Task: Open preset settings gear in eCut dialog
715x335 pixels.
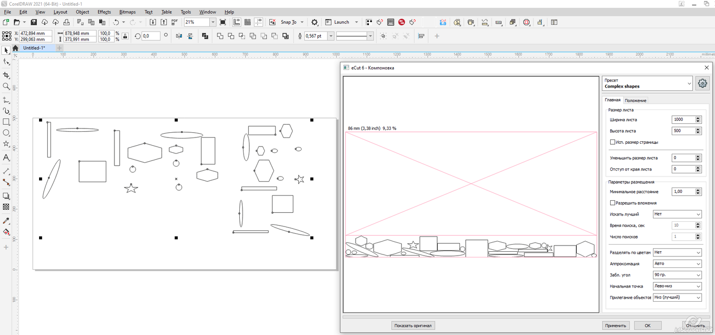Action: tap(703, 83)
